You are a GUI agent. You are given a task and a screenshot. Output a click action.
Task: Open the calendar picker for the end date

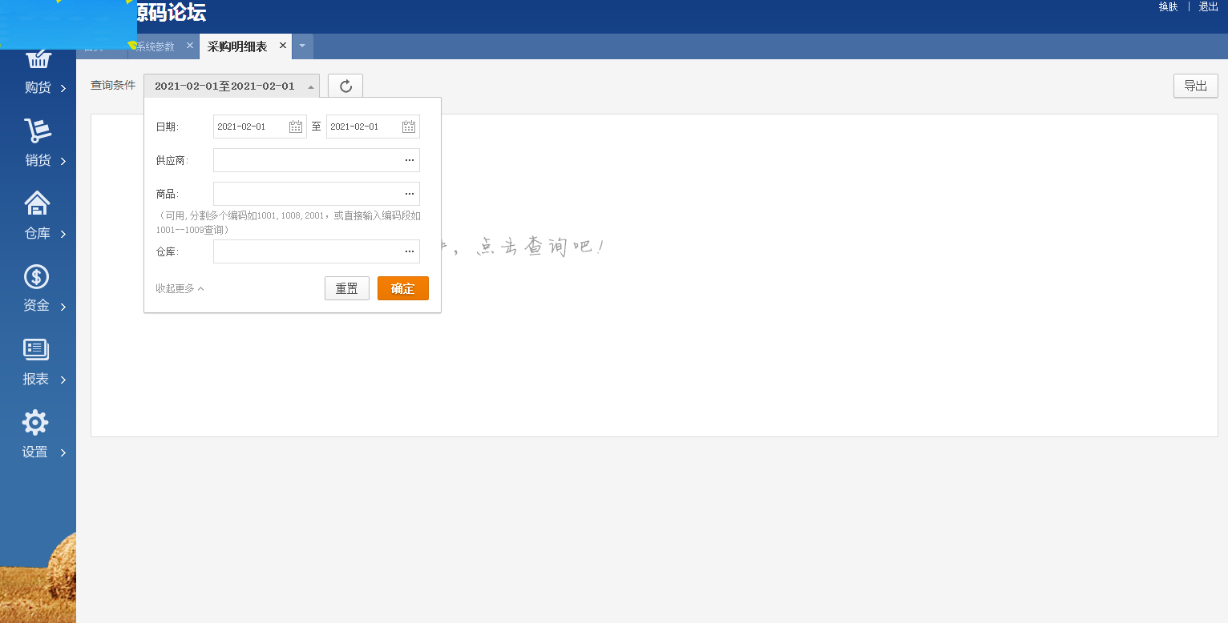click(x=408, y=126)
